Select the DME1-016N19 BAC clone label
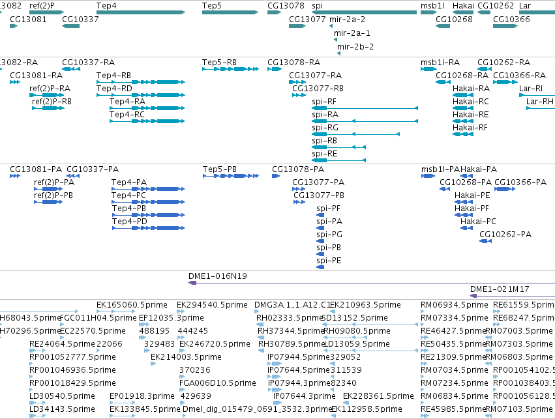 tap(218, 276)
